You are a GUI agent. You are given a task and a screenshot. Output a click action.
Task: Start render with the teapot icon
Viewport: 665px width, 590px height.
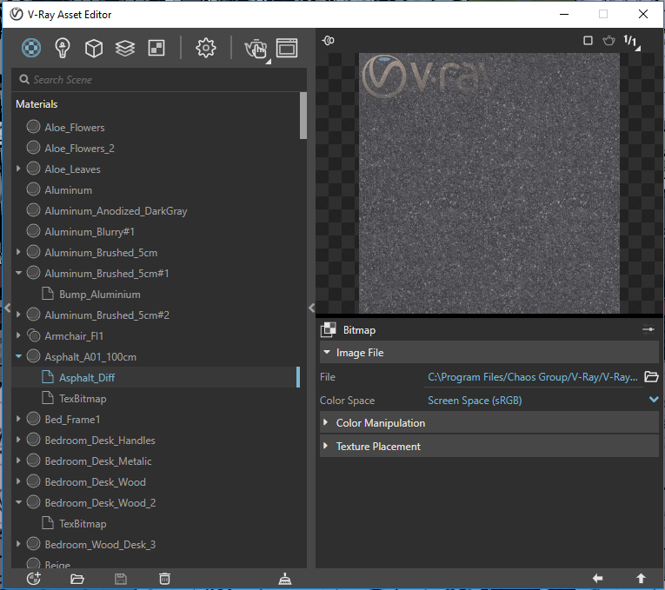click(x=256, y=49)
